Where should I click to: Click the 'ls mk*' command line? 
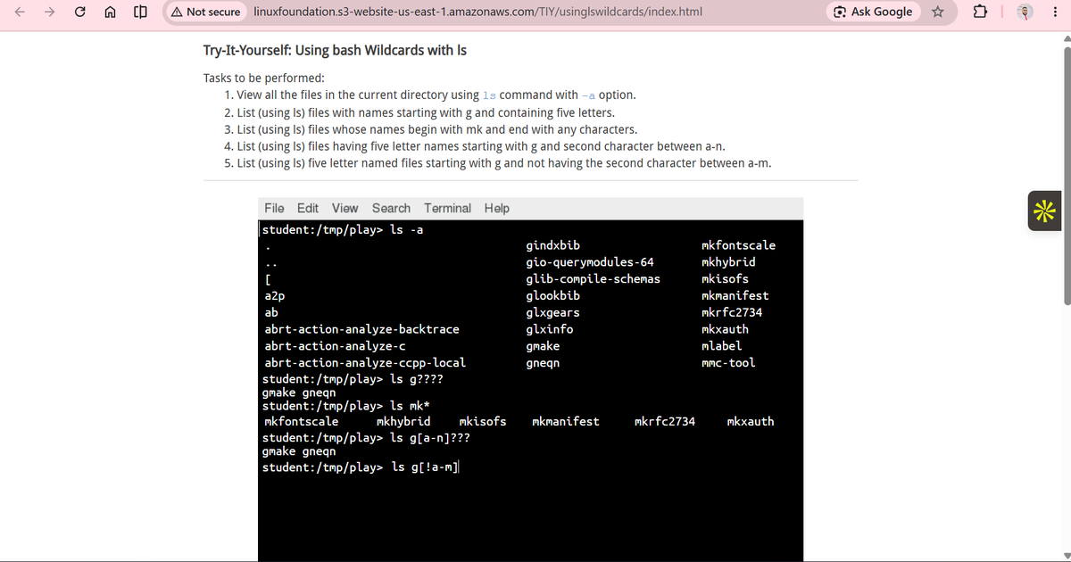(345, 406)
